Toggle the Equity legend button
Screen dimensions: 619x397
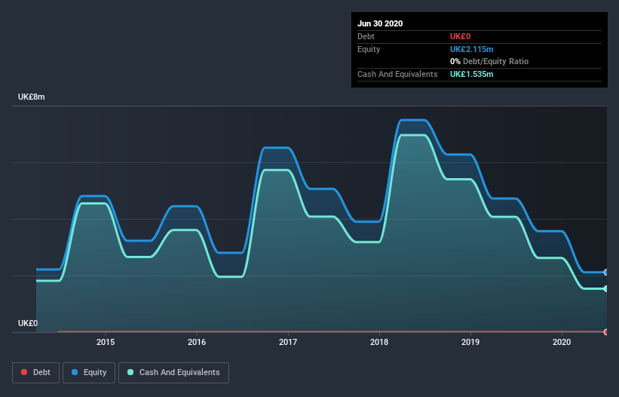pyautogui.click(x=89, y=373)
